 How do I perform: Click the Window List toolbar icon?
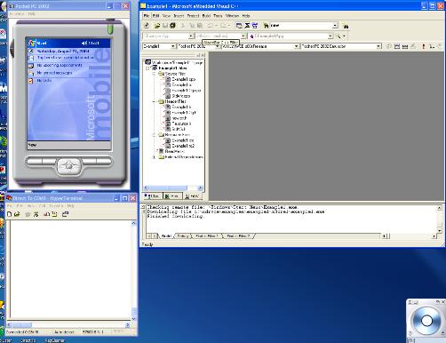click(x=255, y=26)
